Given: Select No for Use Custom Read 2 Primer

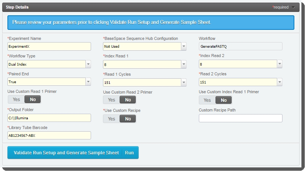Looking at the screenshot, I should coord(128,100).
